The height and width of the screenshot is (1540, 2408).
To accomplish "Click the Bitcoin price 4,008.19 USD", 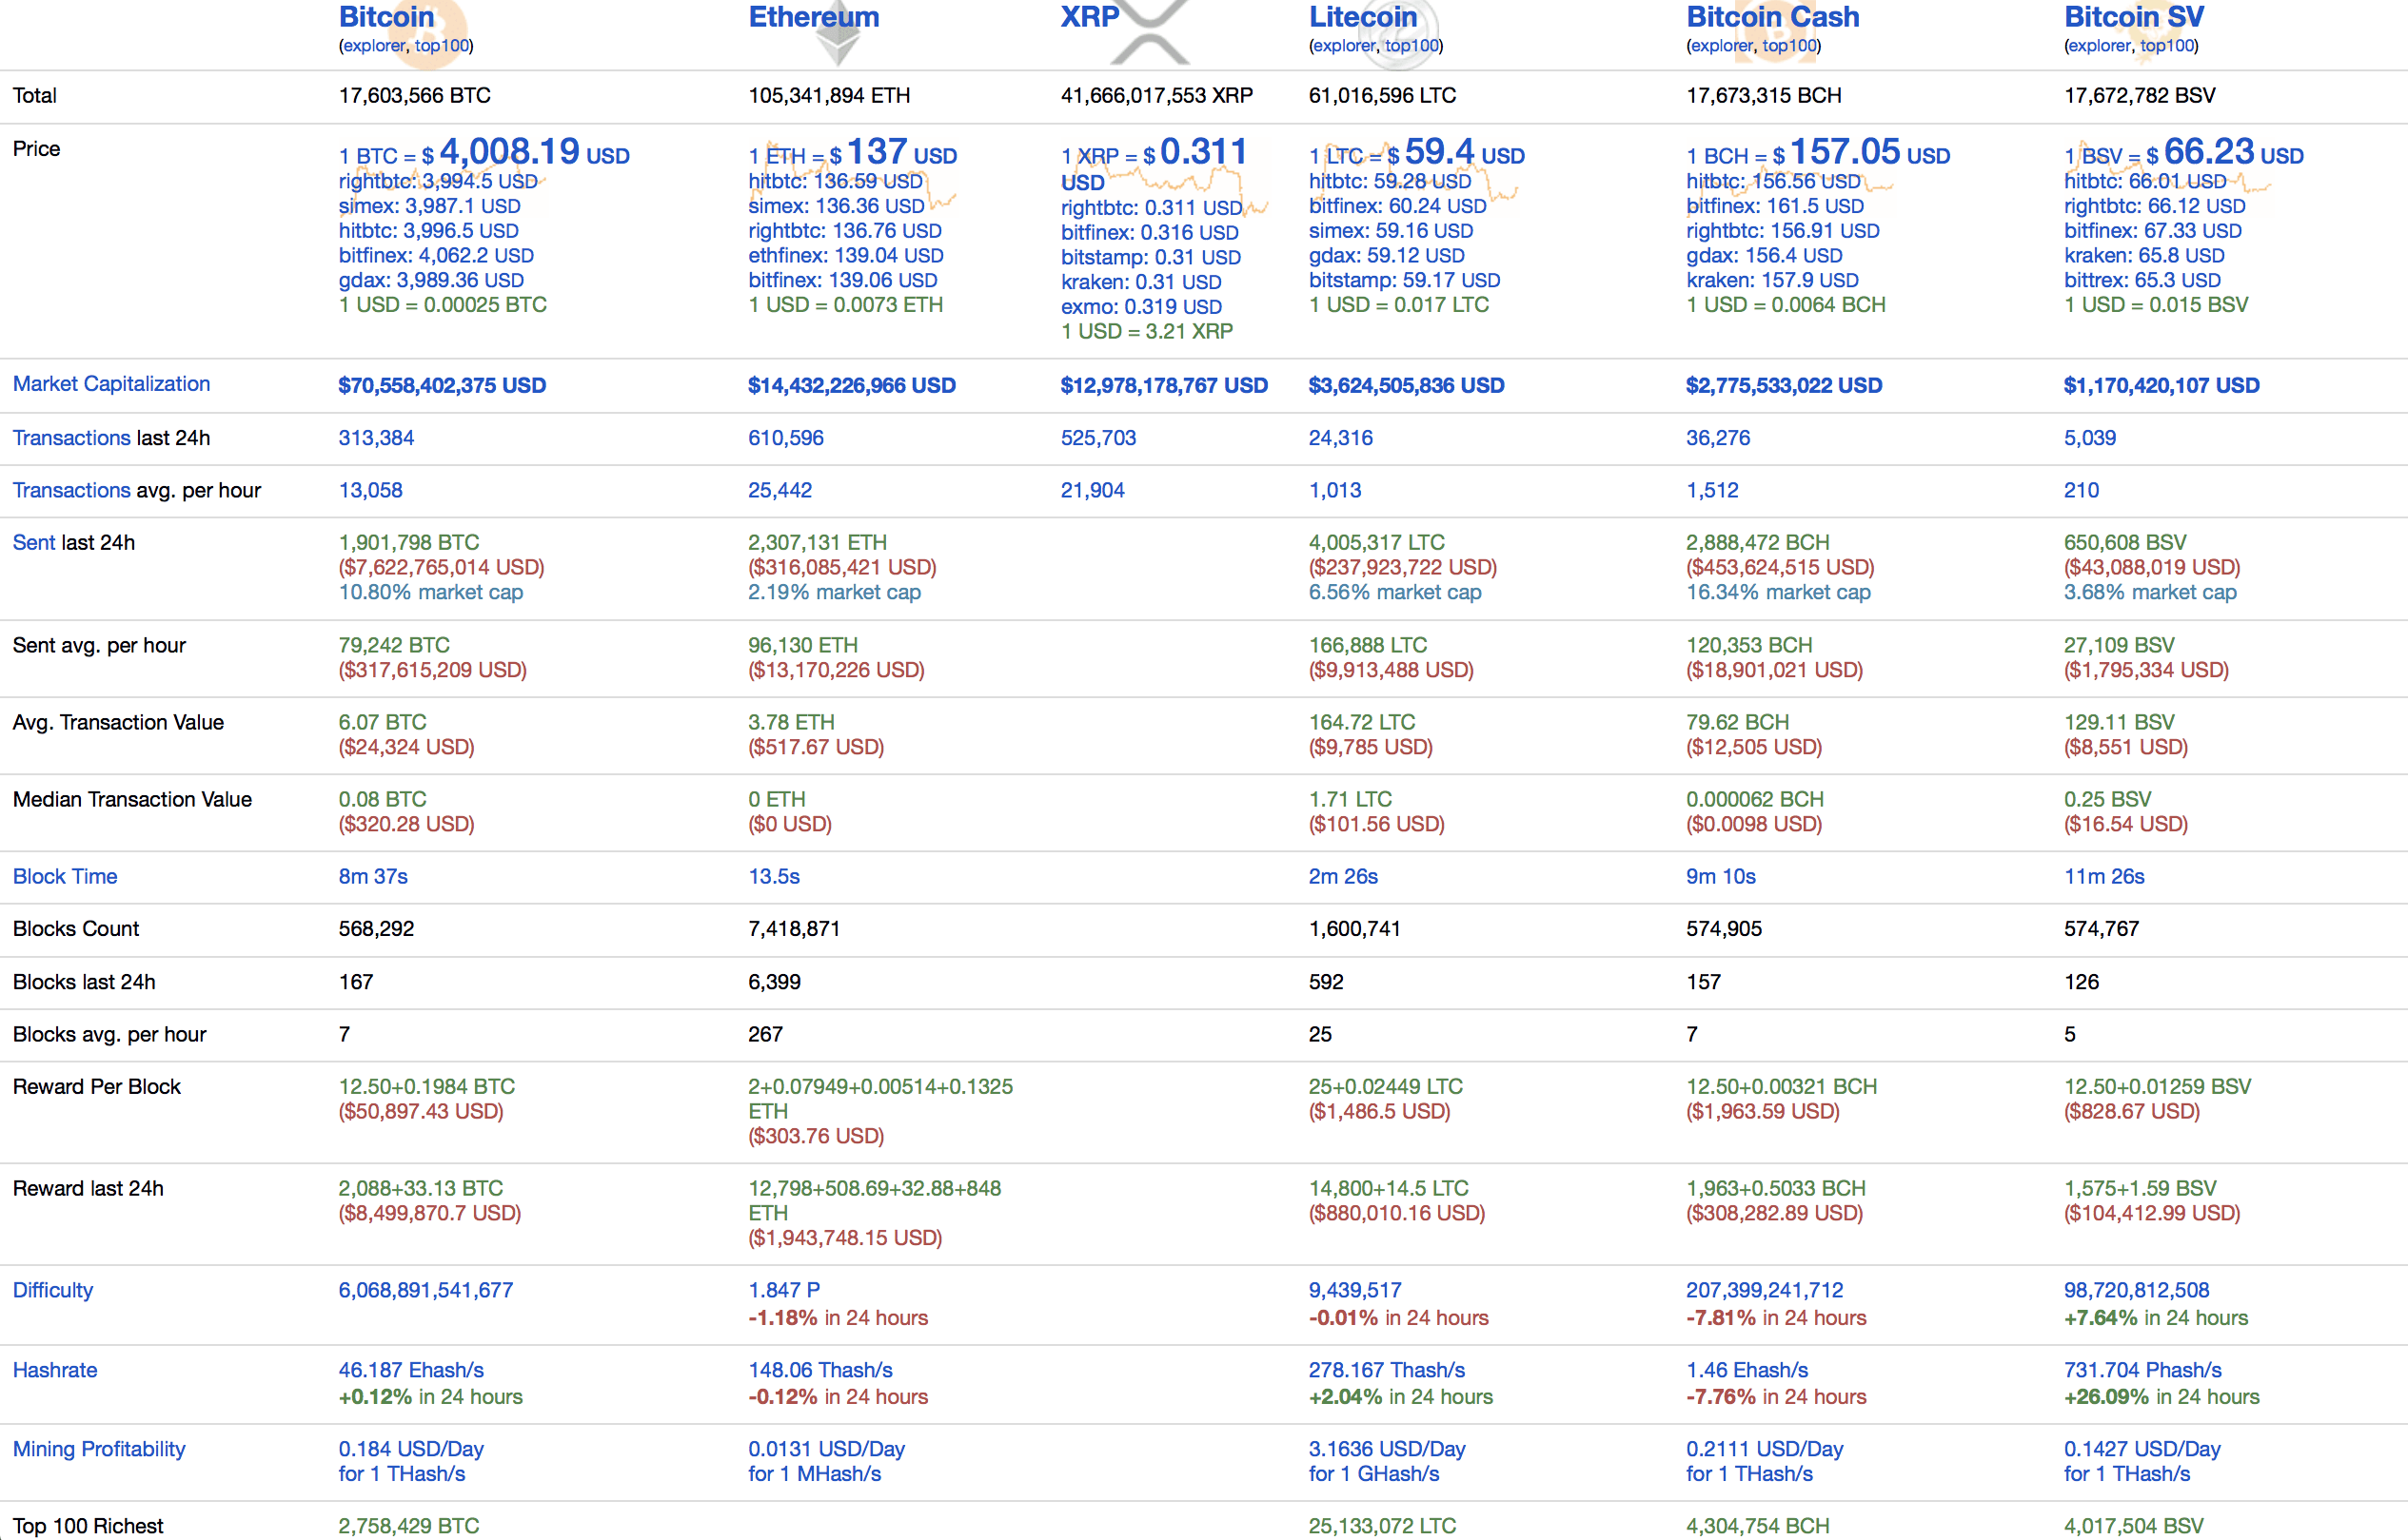I will tap(484, 153).
